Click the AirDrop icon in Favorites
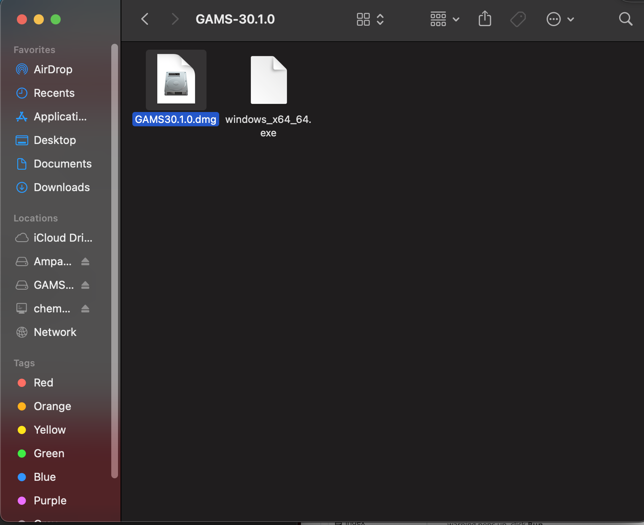This screenshot has height=525, width=644. (x=22, y=69)
